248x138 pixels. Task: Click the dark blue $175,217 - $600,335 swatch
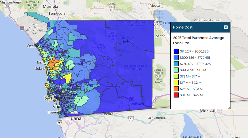[x=176, y=51]
